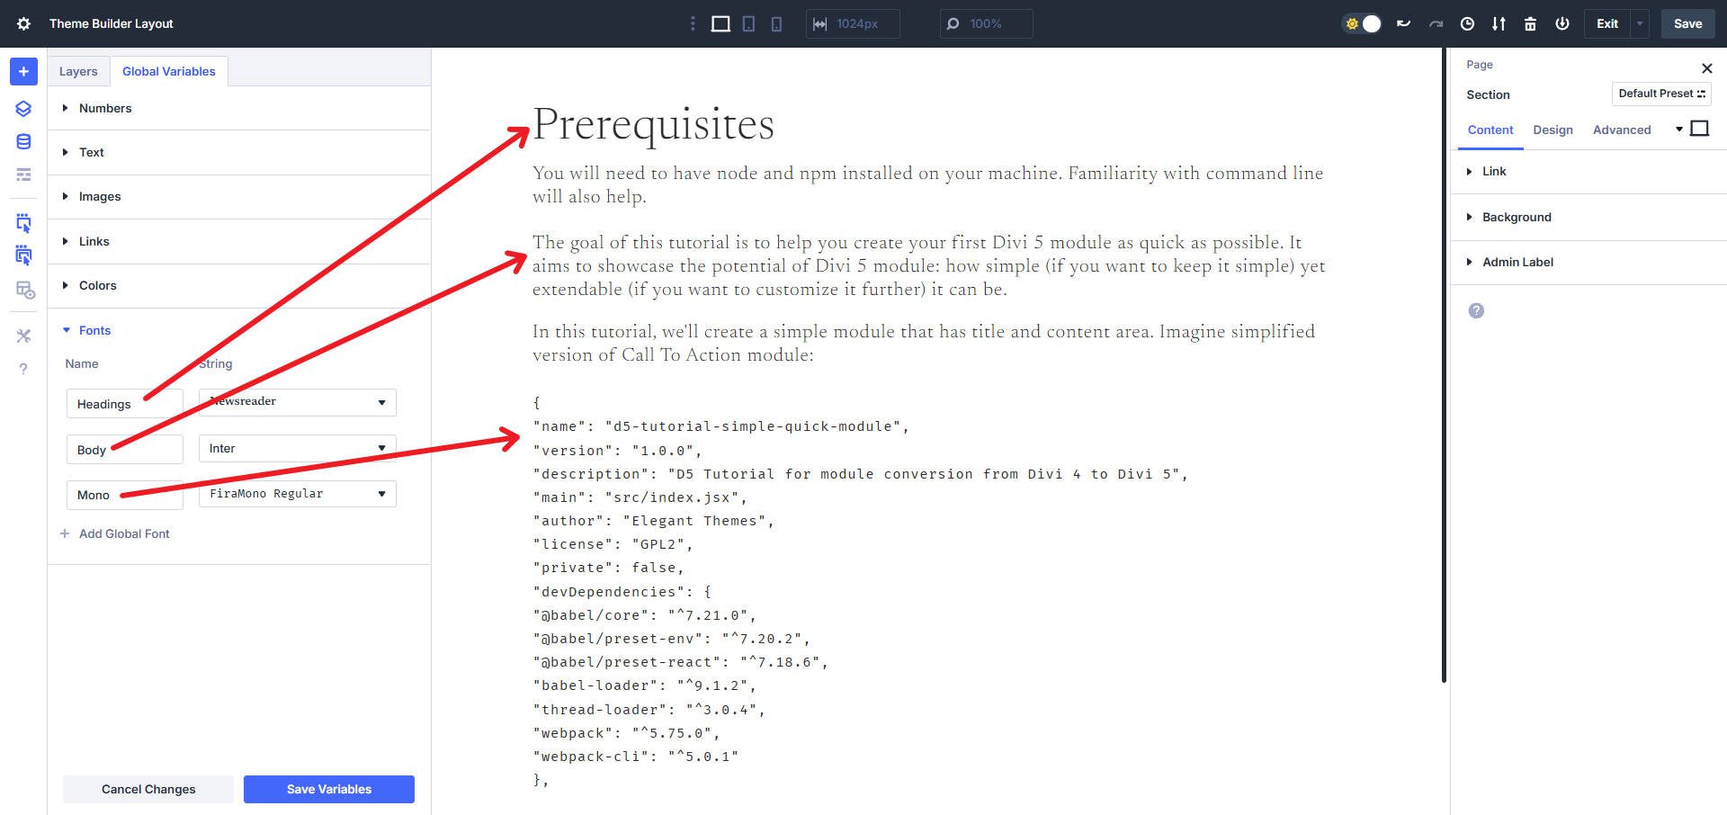The width and height of the screenshot is (1727, 815).
Task: Click the zoom level field showing 100%
Action: 986,24
